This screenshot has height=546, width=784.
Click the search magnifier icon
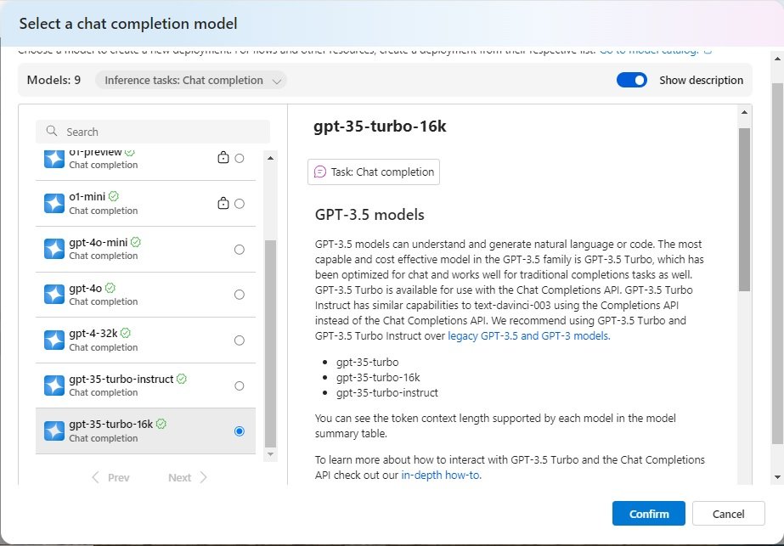coord(52,131)
